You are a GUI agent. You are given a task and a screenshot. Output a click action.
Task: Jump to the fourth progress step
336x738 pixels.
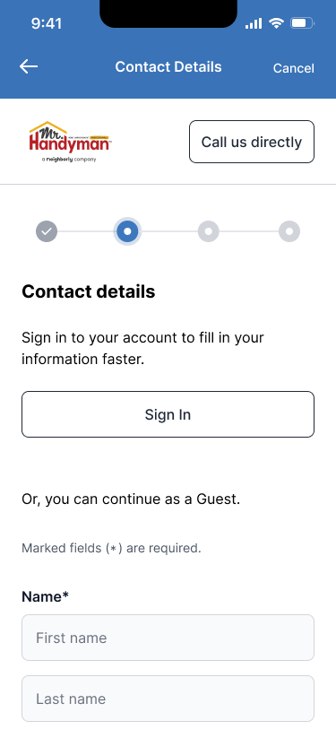pyautogui.click(x=289, y=231)
